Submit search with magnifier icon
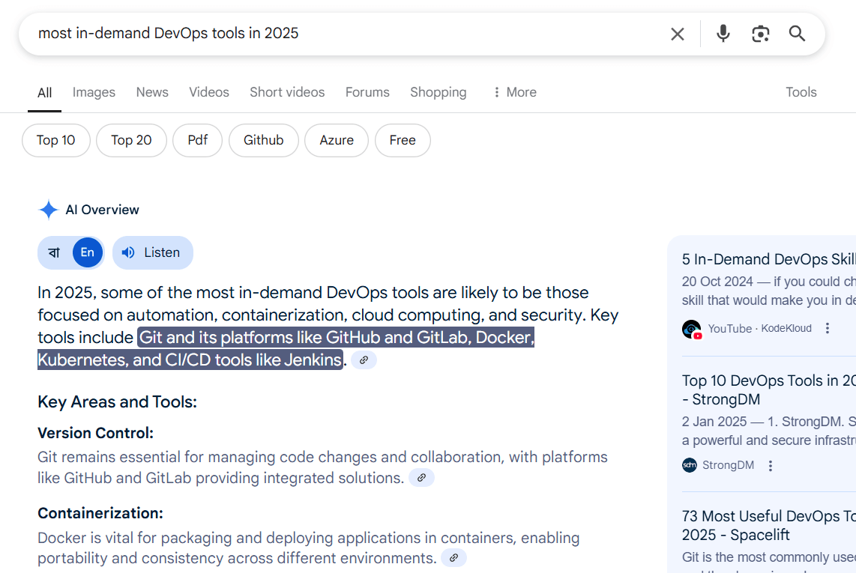The image size is (856, 573). pos(797,34)
